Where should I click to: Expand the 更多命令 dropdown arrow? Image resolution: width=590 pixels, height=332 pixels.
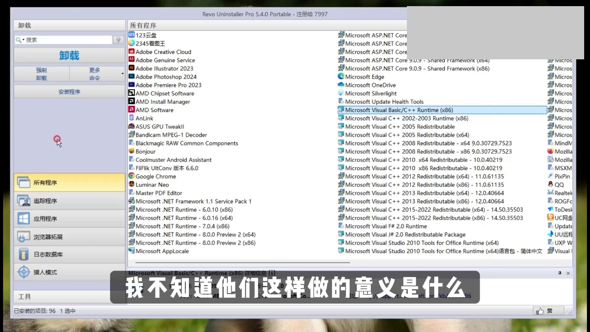(122, 74)
